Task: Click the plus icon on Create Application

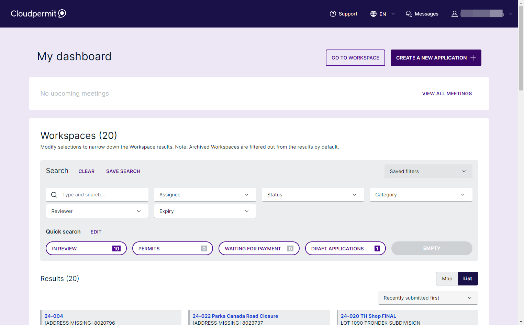Action: pos(473,58)
